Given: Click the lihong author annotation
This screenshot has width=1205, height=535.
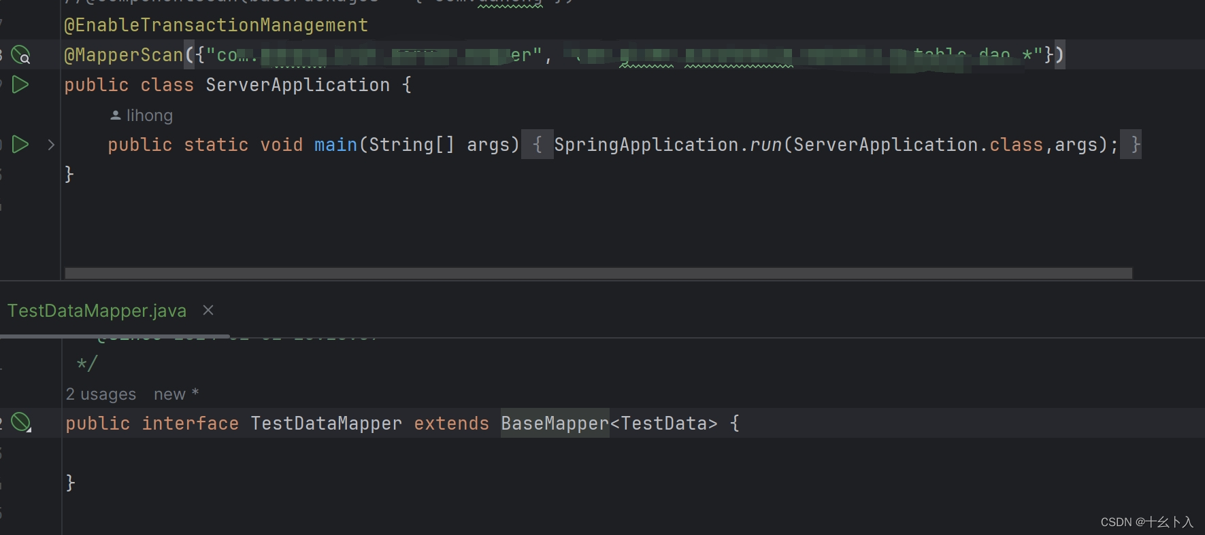Looking at the screenshot, I should [142, 116].
